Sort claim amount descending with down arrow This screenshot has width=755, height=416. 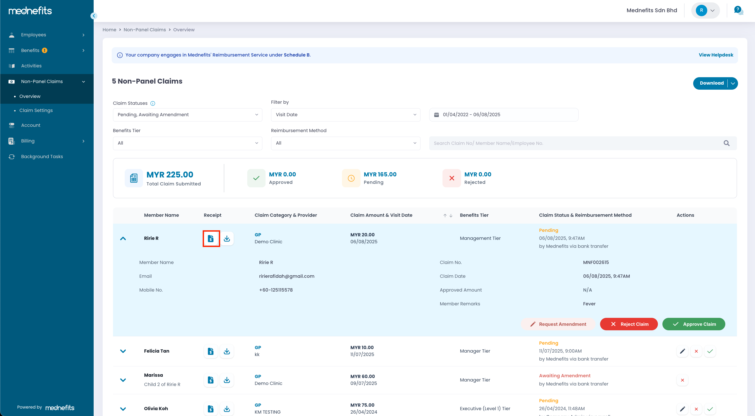[x=451, y=215]
